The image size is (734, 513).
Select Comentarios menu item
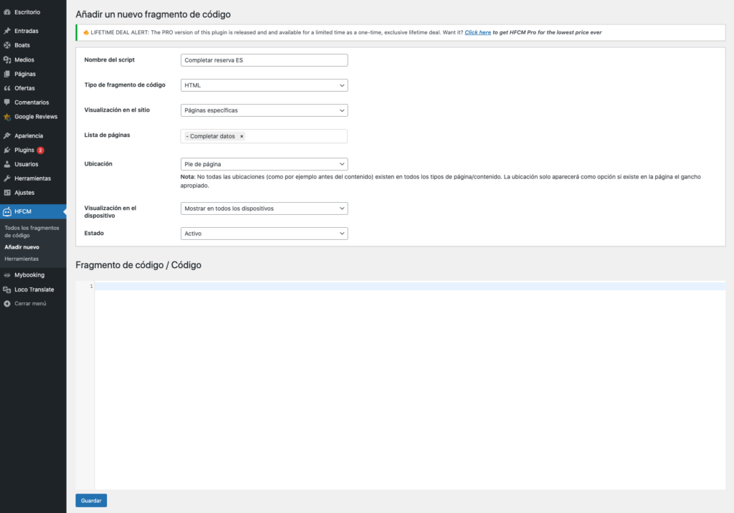pos(32,102)
